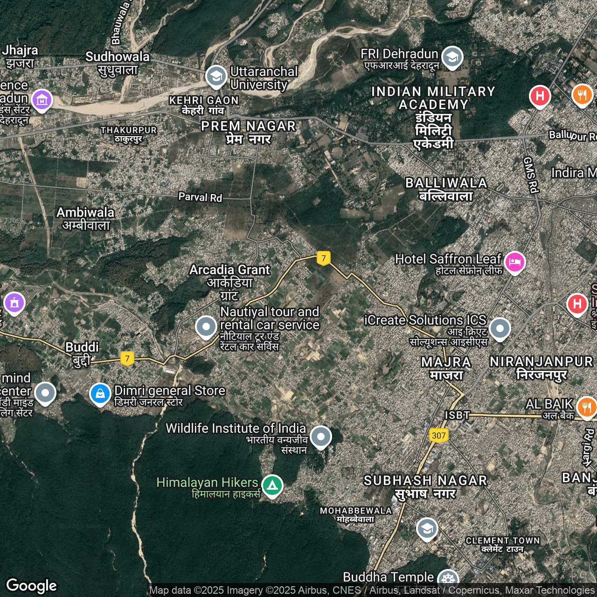This screenshot has height=597, width=597.
Task: Open the Buddha Temple dharma wheel marker
Action: coord(448,579)
